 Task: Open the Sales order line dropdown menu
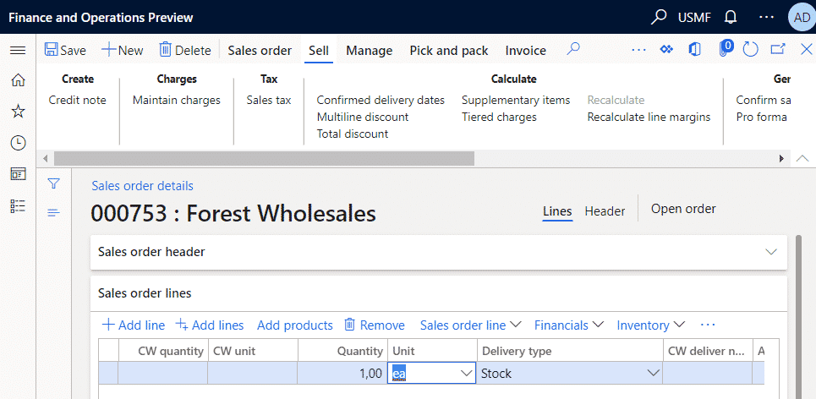coord(470,325)
